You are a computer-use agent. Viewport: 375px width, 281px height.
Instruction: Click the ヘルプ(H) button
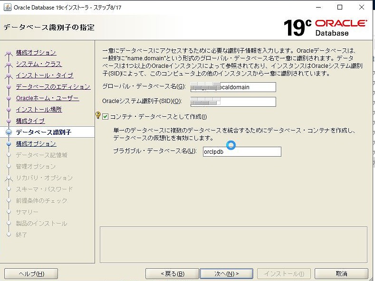tap(31, 273)
